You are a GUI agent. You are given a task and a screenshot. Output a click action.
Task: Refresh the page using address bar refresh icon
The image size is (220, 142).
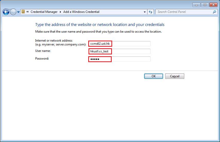point(151,12)
